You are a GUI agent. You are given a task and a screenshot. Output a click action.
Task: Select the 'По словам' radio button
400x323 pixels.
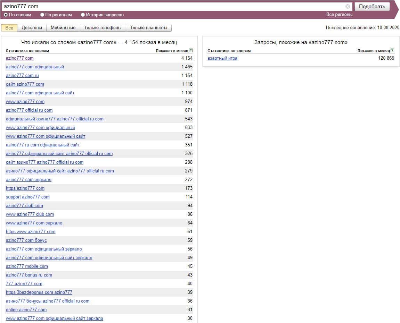click(6, 15)
